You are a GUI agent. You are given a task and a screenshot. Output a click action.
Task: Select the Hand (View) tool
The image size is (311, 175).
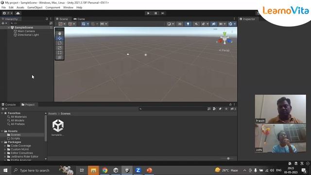[59, 34]
